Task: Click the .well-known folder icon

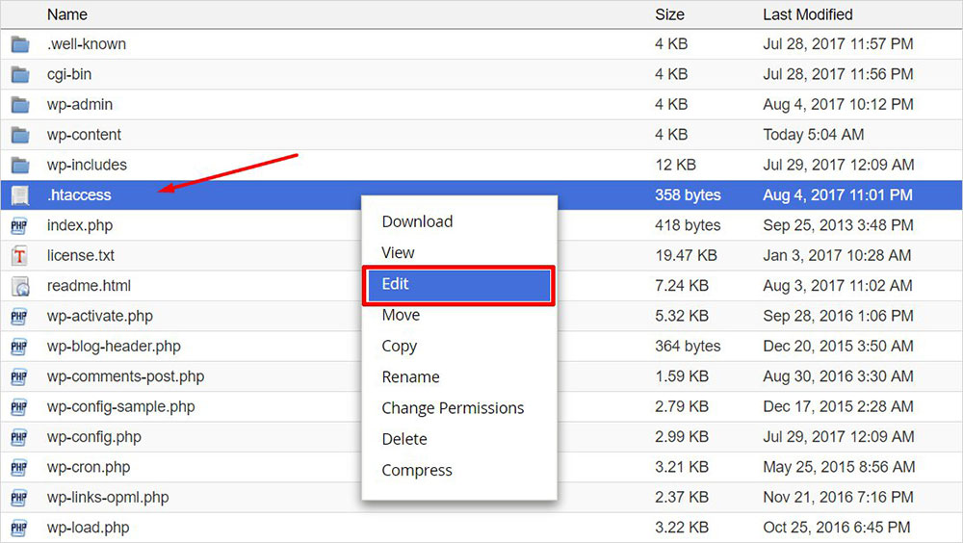Action: (20, 44)
